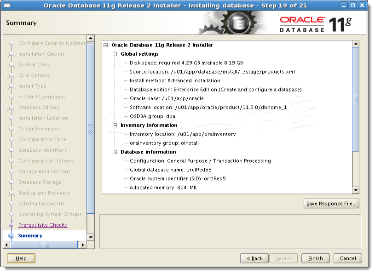Open the Save Response File dialog
Viewport: 375px width, 274px height.
point(331,203)
